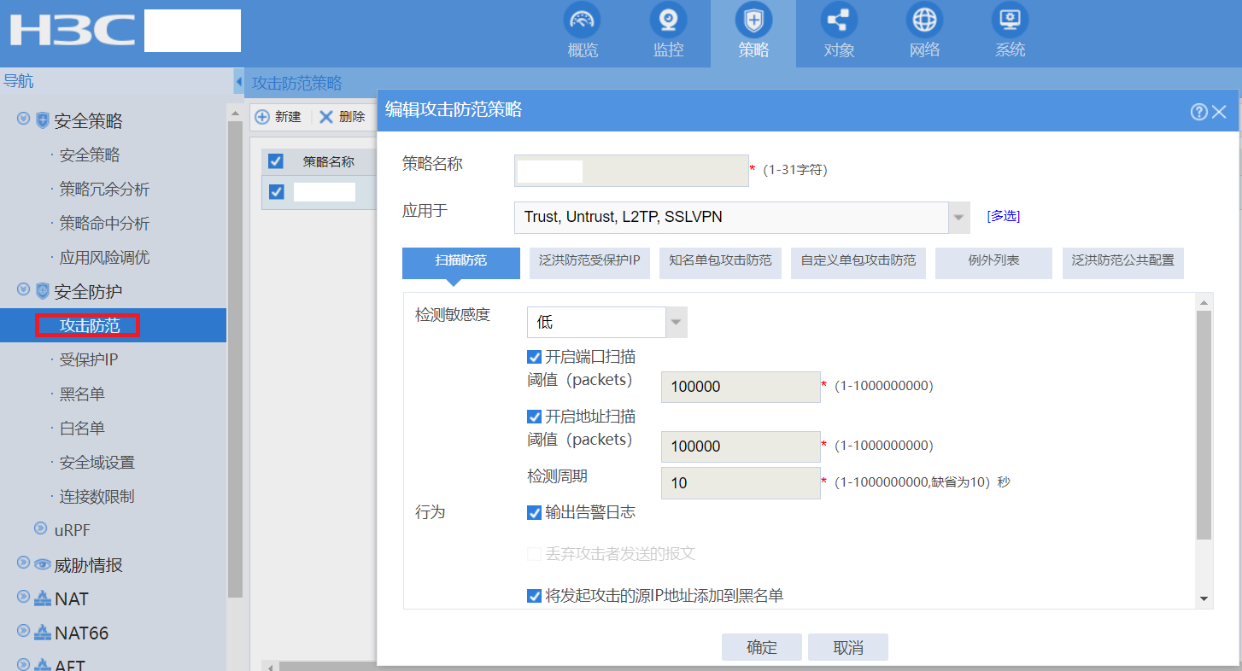Image resolution: width=1242 pixels, height=671 pixels.
Task: Collapse the 安全策略 tree group
Action: pos(23,117)
